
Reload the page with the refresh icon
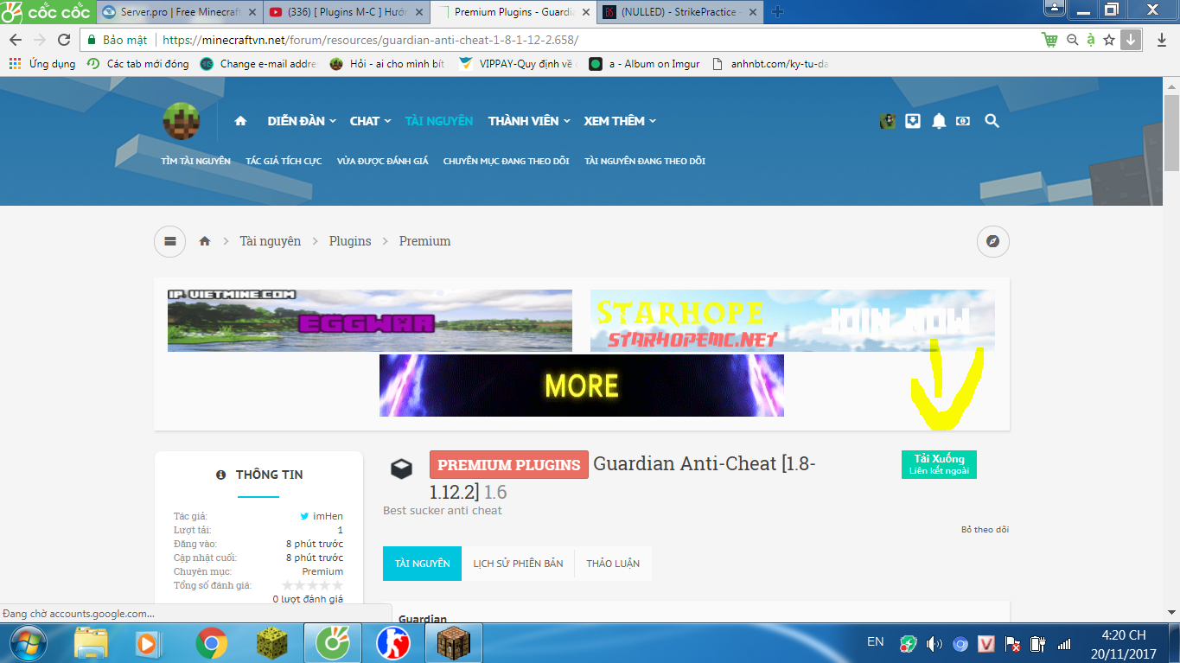pyautogui.click(x=64, y=40)
